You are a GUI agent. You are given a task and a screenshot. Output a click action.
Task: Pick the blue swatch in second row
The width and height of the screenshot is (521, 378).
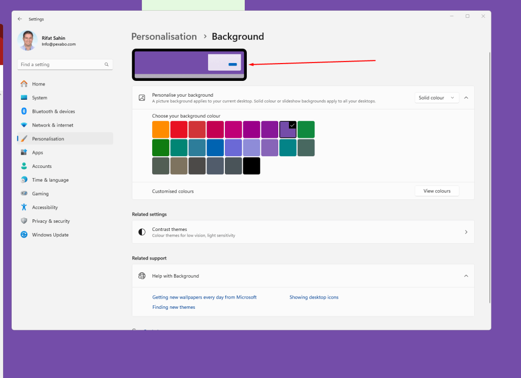[215, 148]
